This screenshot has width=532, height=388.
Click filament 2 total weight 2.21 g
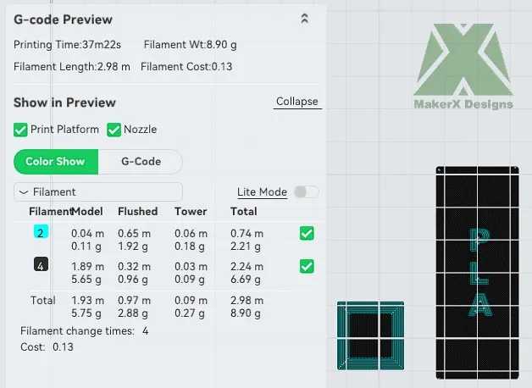[246, 247]
